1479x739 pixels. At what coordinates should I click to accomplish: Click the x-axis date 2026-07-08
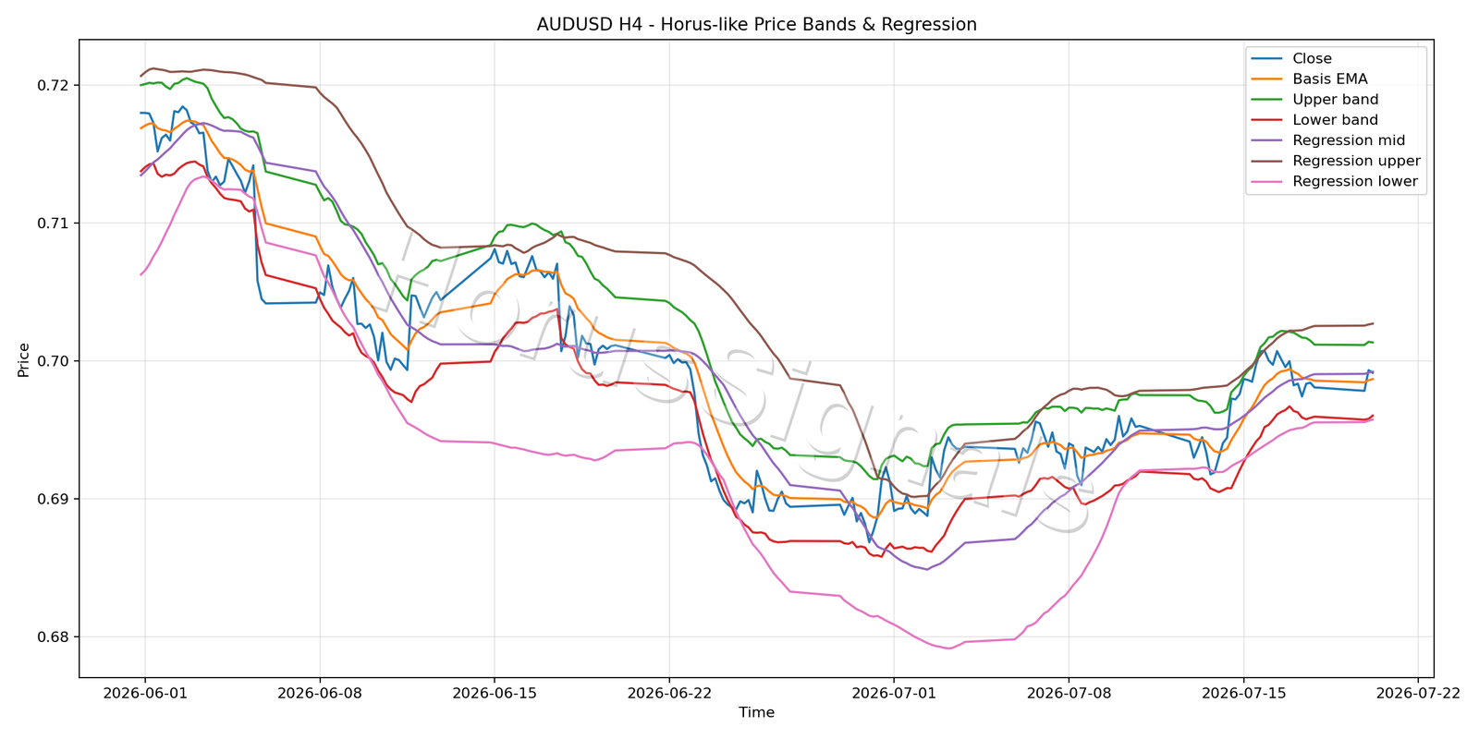click(1068, 693)
